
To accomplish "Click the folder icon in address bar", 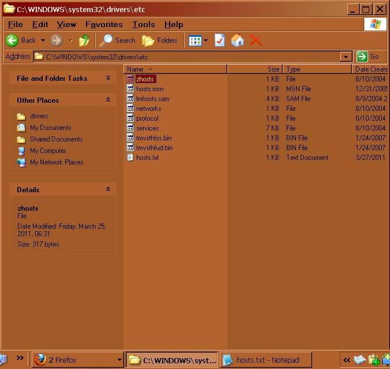I will (x=39, y=57).
